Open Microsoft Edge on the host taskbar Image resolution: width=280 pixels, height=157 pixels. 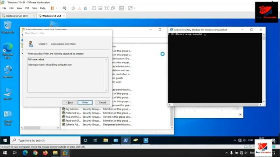[25, 153]
